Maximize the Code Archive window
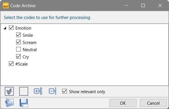Image resolution: width=169 pixels, height=109 pixels. pyautogui.click(x=143, y=5)
